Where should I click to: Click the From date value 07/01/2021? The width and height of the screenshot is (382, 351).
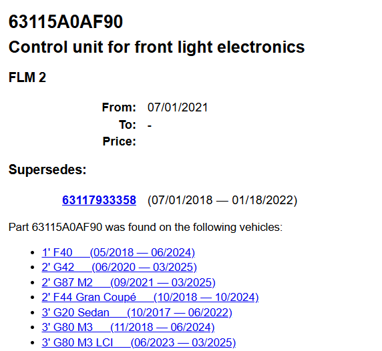pyautogui.click(x=178, y=107)
